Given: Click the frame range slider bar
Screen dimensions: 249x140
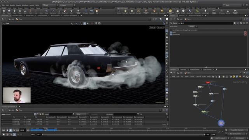Looking at the screenshot, I should coord(123,135).
